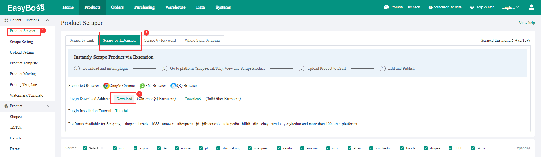Uncheck the blibli source checkbox
Image resolution: width=541 pixels, height=157 pixels.
(450, 148)
